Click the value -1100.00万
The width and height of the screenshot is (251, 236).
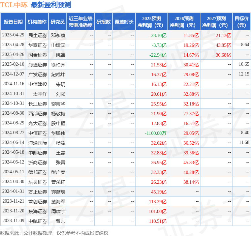156,133
